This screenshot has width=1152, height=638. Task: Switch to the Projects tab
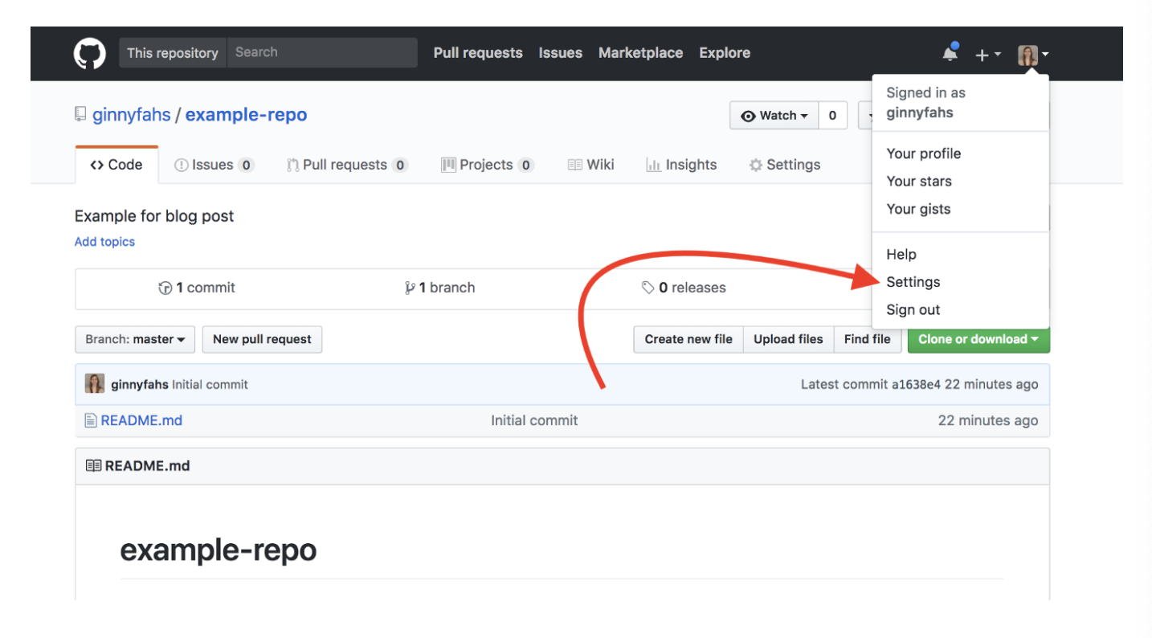487,165
